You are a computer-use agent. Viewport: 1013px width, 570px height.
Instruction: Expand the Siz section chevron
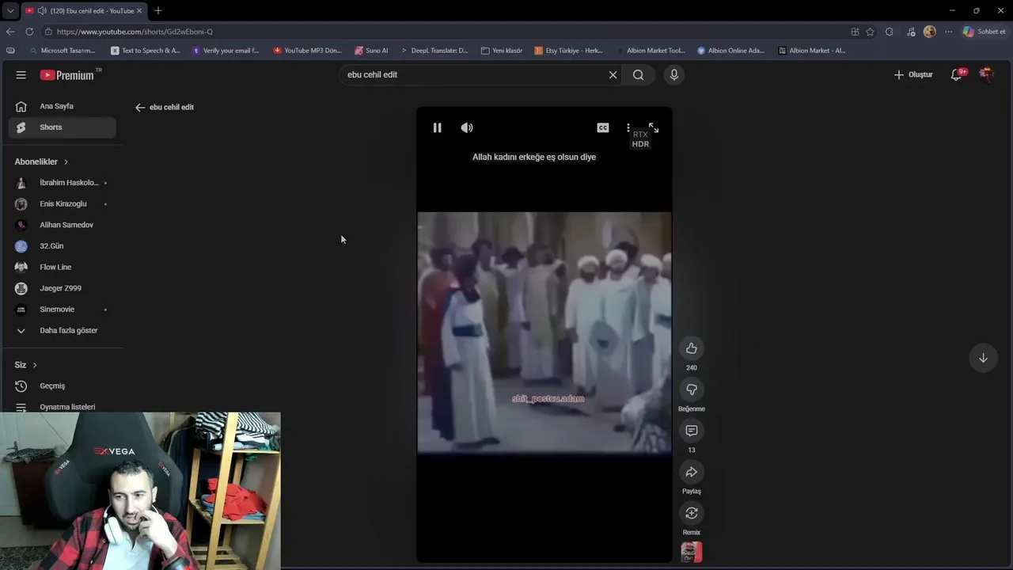(x=35, y=365)
